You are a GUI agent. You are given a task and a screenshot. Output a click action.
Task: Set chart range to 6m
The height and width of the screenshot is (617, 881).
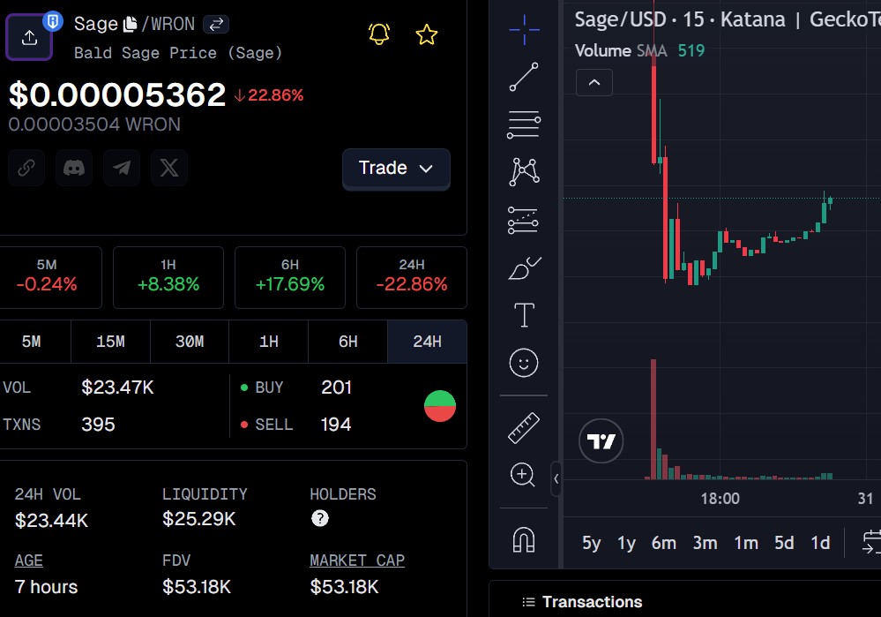coord(663,543)
